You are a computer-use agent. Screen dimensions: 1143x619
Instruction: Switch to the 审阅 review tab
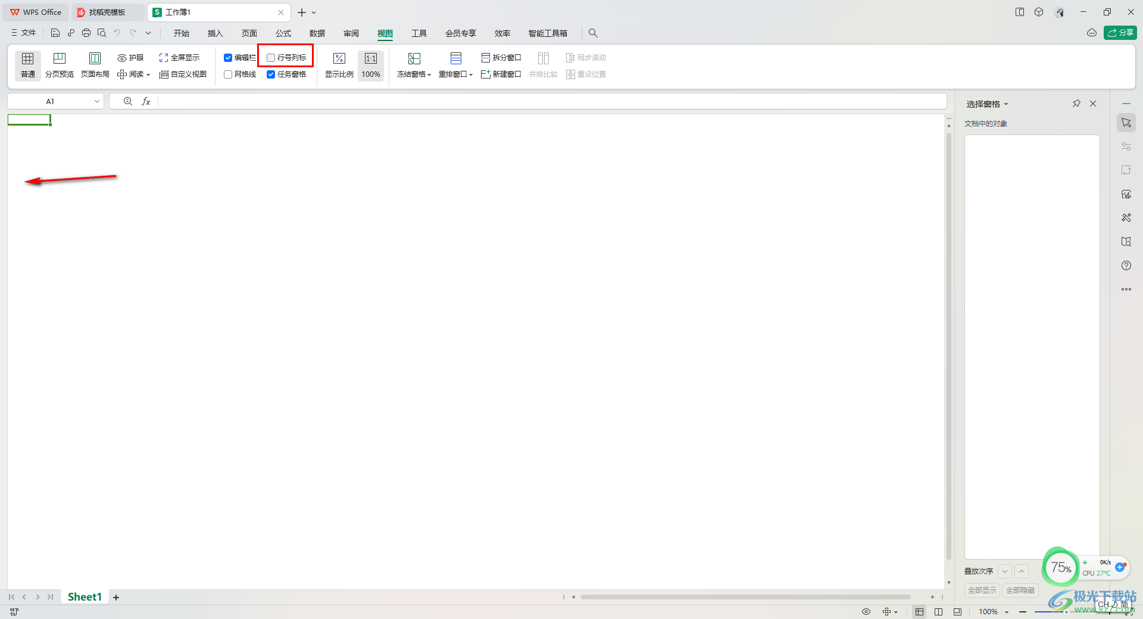tap(351, 33)
